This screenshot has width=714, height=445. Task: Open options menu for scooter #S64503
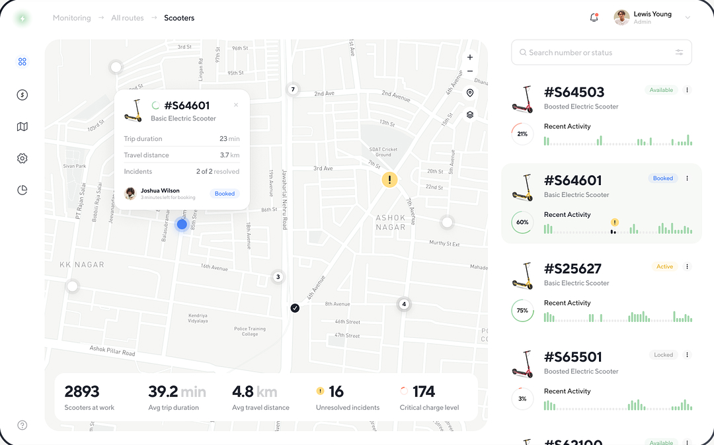pyautogui.click(x=686, y=90)
